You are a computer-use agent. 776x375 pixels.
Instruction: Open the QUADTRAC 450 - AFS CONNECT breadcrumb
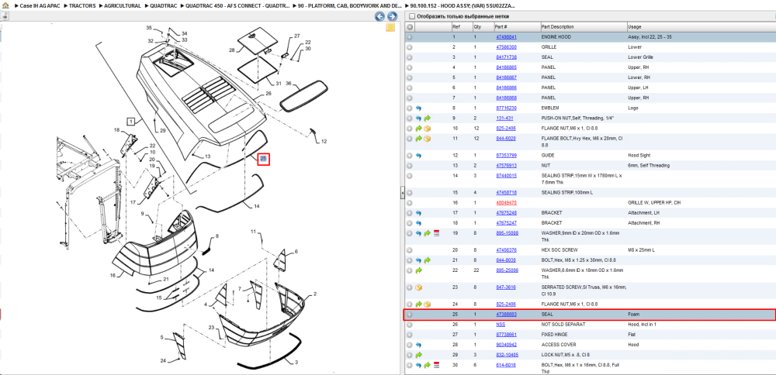pos(237,5)
